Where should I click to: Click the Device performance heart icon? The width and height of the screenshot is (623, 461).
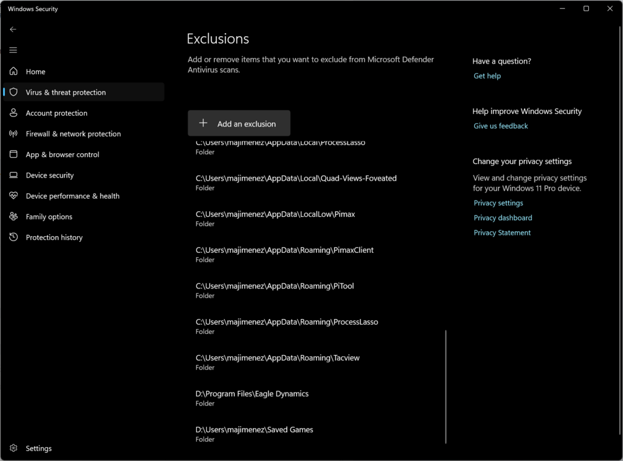14,196
